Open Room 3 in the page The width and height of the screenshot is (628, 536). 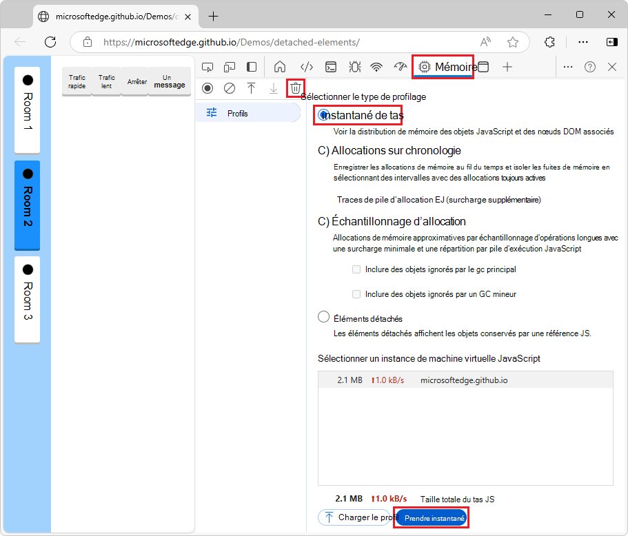(x=28, y=300)
